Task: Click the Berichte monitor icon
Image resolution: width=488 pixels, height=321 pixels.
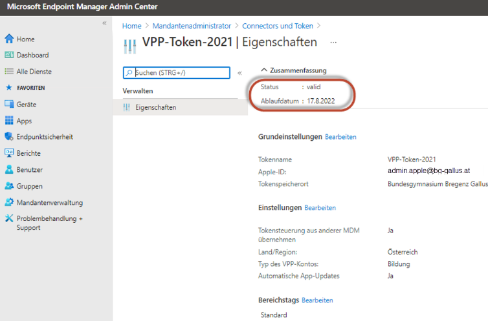Action: (9, 153)
